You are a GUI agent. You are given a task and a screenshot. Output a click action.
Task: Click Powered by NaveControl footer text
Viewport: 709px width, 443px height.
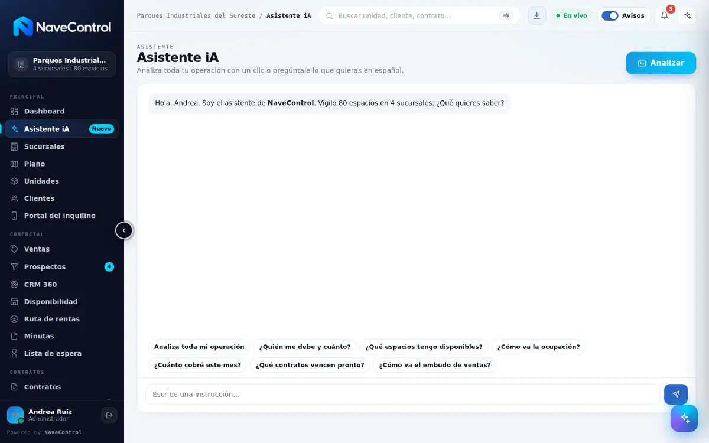click(44, 432)
